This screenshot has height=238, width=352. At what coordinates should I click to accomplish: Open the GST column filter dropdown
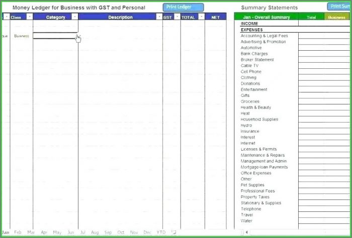pyautogui.click(x=177, y=17)
